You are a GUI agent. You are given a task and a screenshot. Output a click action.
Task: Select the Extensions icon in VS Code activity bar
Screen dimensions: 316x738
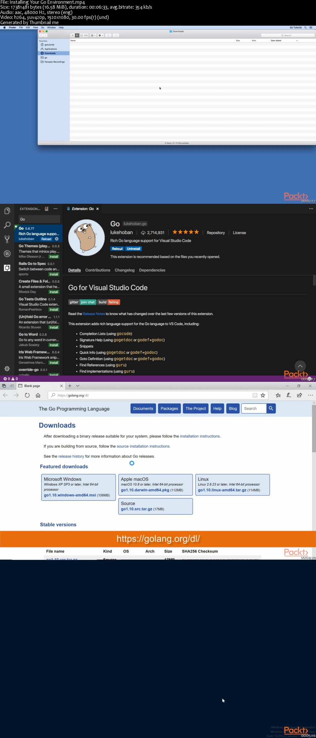[7, 268]
